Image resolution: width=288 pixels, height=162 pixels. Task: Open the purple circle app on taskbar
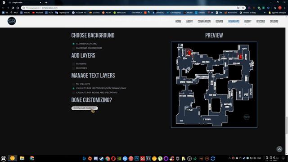[166, 158]
